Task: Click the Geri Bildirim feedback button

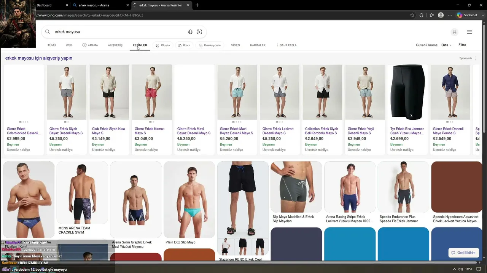Action: click(463, 253)
